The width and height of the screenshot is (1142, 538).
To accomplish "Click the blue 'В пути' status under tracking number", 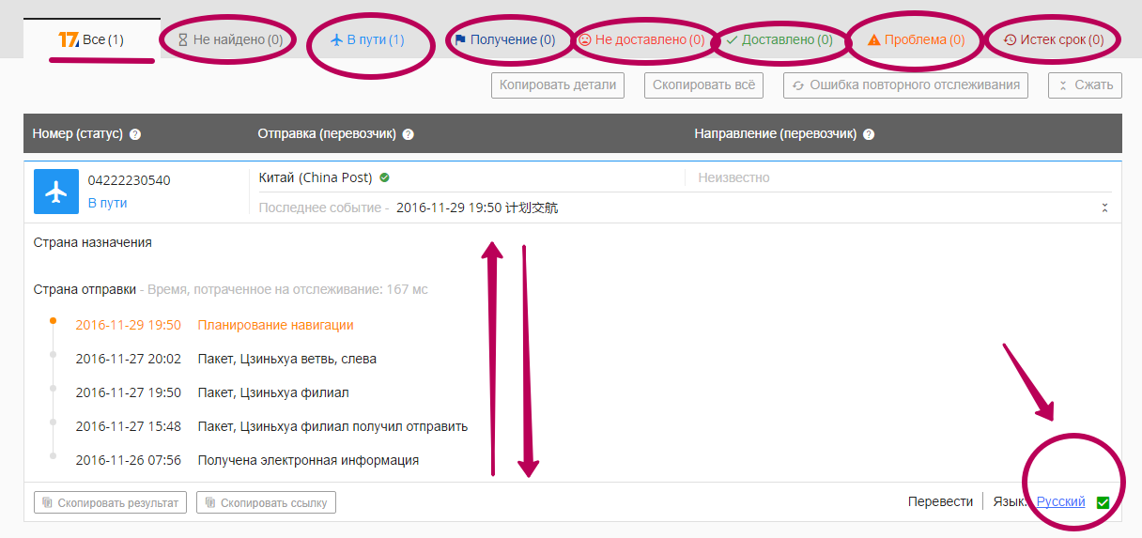I will pos(107,203).
